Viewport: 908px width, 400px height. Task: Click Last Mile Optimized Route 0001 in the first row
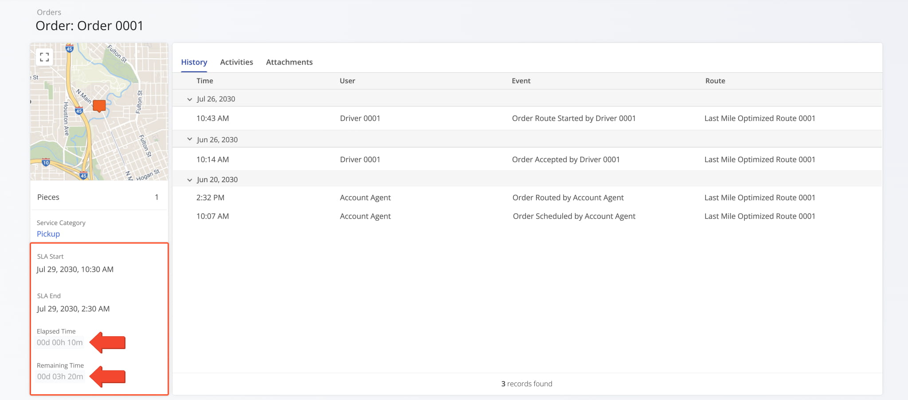[759, 118]
